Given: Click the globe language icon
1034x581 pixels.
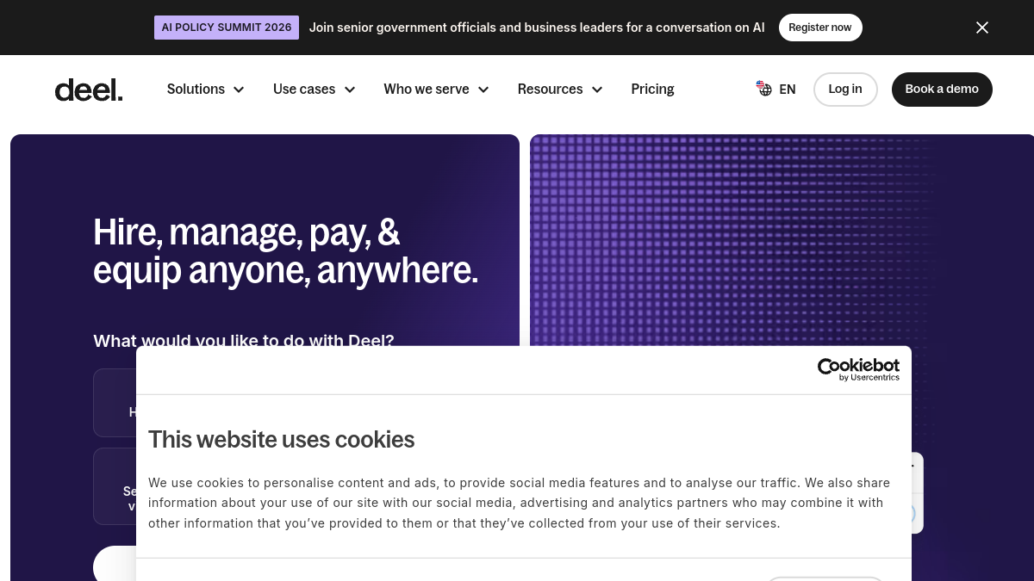Looking at the screenshot, I should pos(764,89).
